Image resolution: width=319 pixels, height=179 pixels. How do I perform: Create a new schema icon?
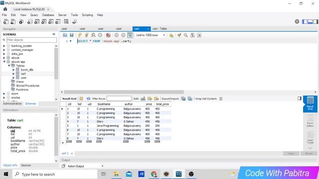pyautogui.click(x=30, y=21)
